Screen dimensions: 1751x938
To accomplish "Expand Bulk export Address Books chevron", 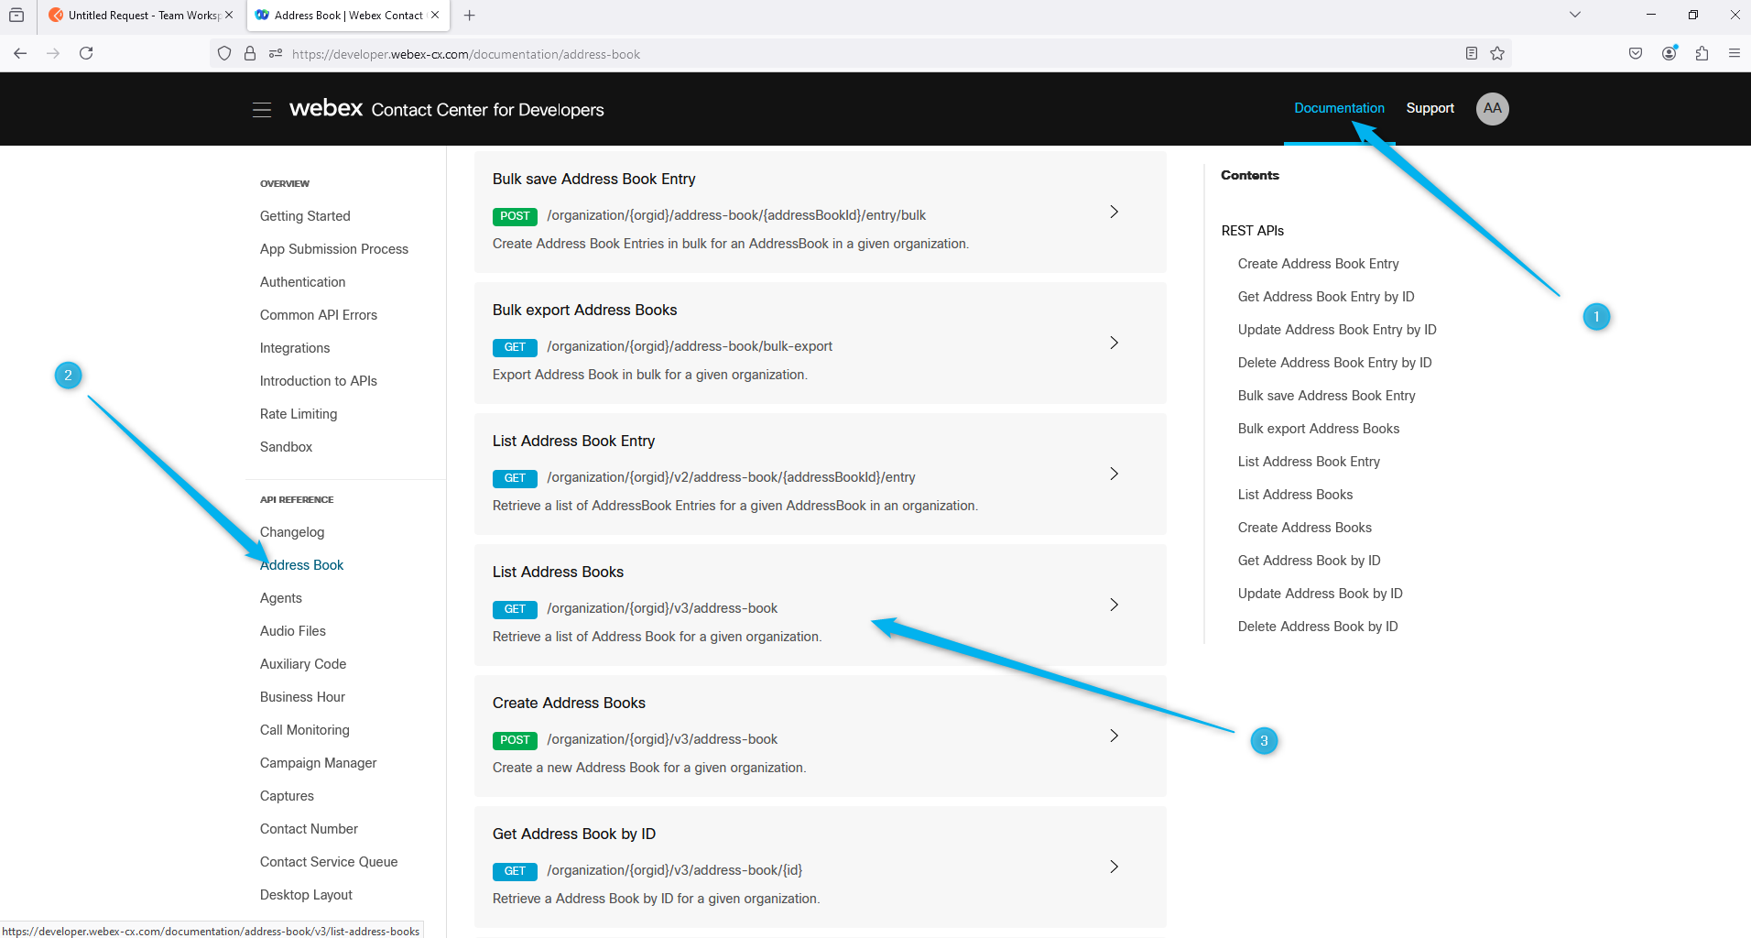I will [x=1114, y=343].
